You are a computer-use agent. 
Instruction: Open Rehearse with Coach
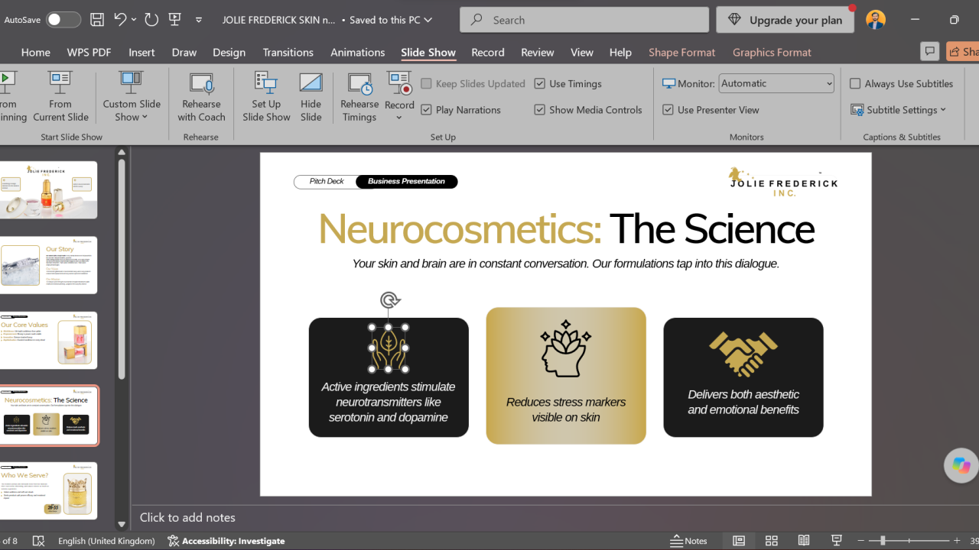coord(201,96)
